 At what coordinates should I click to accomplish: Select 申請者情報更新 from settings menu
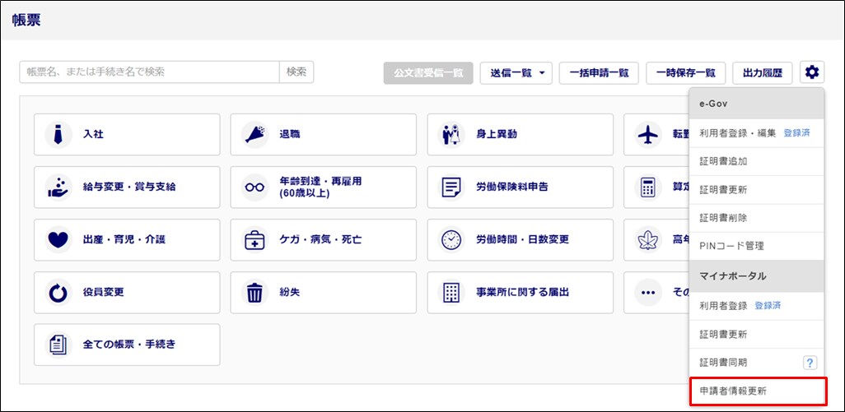tap(756, 391)
